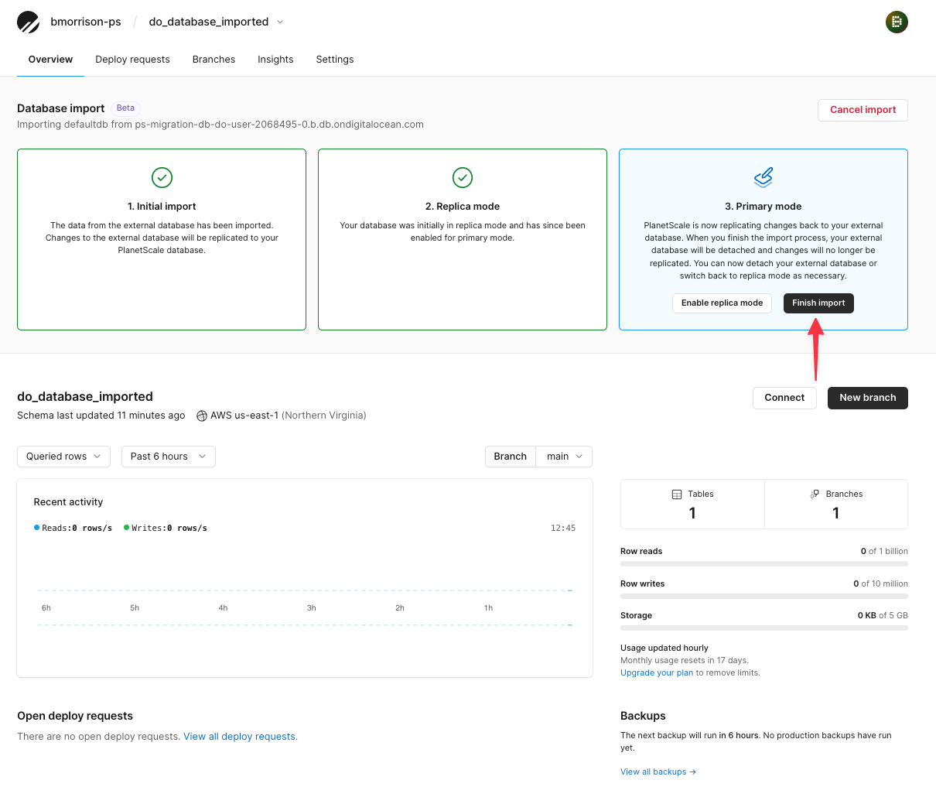Open the View all backups link
Image resolution: width=936 pixels, height=804 pixels.
[x=658, y=772]
